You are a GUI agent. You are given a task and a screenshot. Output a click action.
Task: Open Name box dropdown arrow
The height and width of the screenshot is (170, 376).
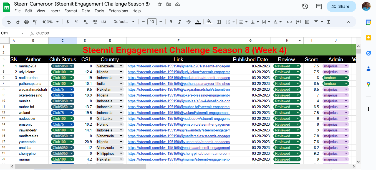(22, 33)
